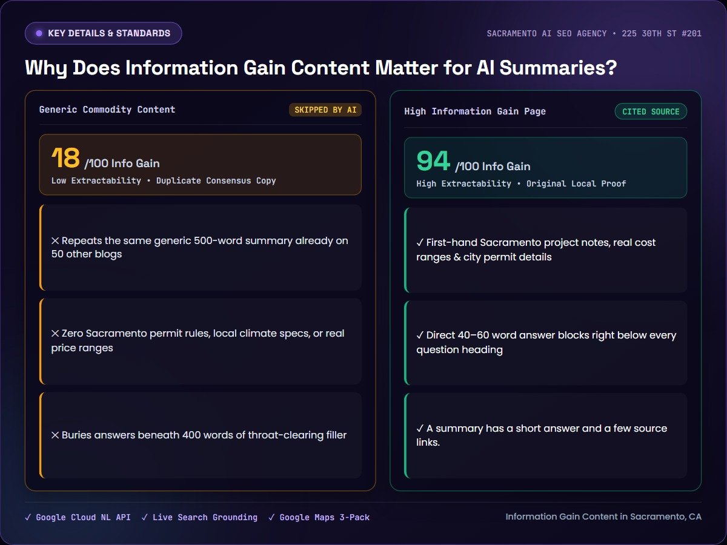Image resolution: width=727 pixels, height=545 pixels.
Task: Click the /100 Info Gain label beside 94
Action: 493,167
